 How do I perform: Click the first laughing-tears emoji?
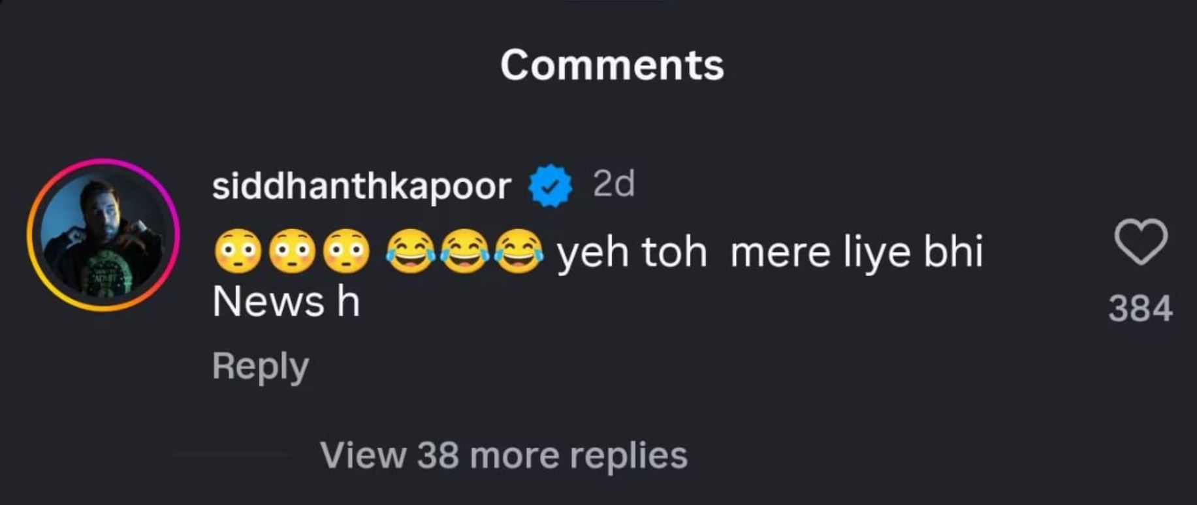pyautogui.click(x=410, y=251)
